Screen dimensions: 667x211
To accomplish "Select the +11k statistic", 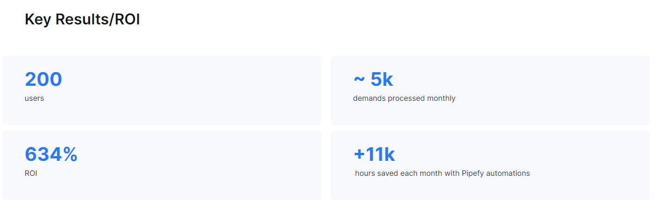I will (374, 154).
